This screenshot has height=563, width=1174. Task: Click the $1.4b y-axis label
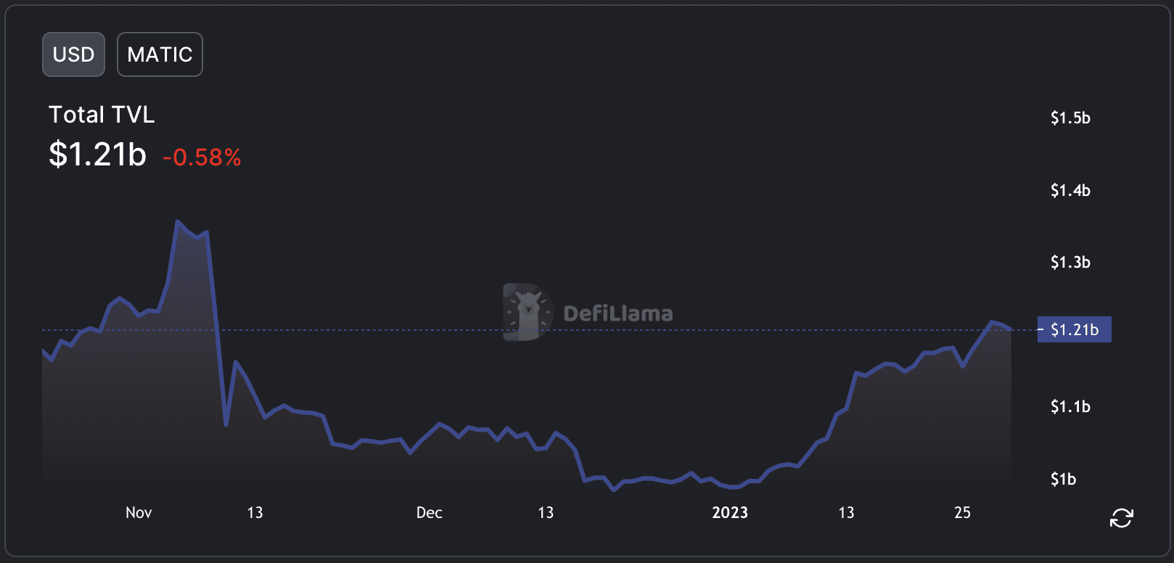click(x=1070, y=190)
